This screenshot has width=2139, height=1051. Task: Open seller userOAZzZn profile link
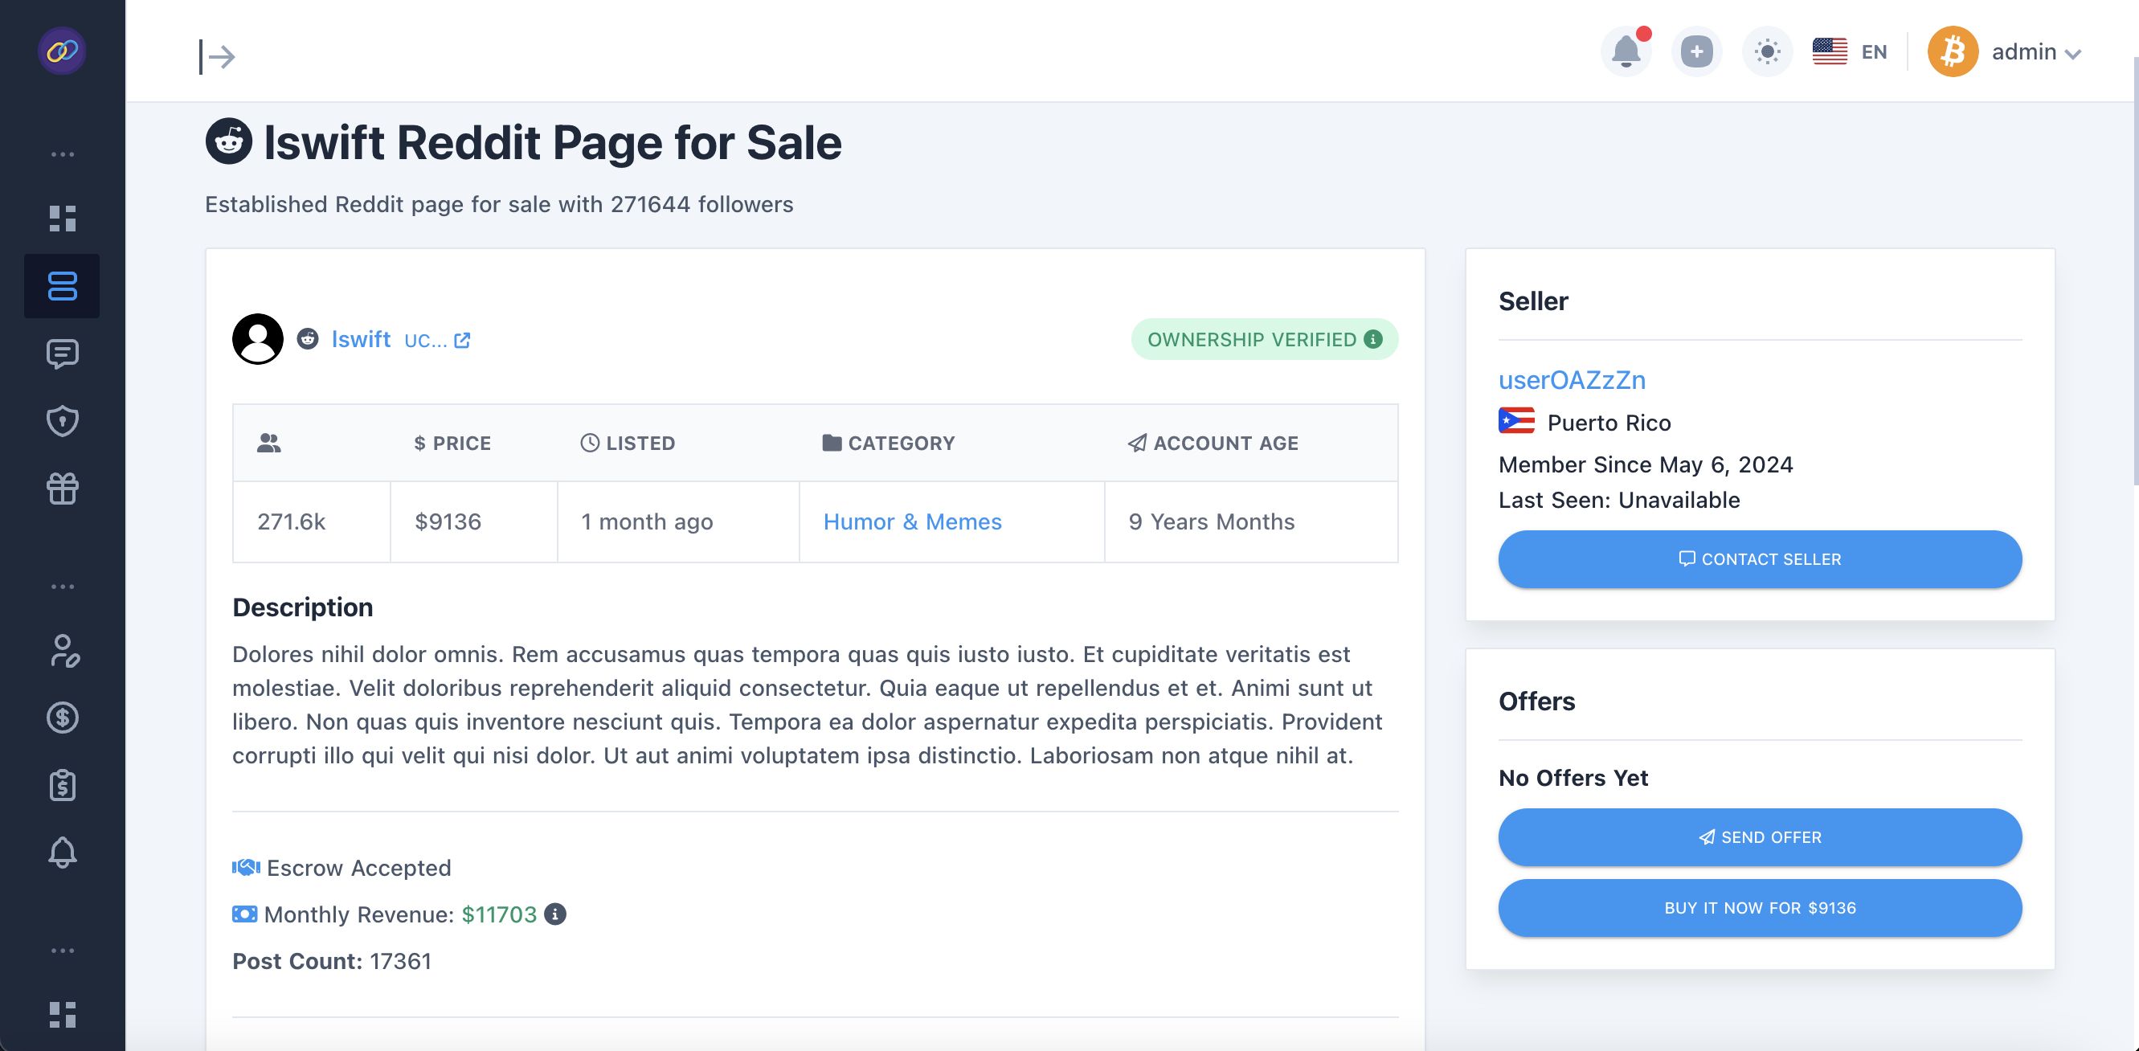pyautogui.click(x=1572, y=379)
